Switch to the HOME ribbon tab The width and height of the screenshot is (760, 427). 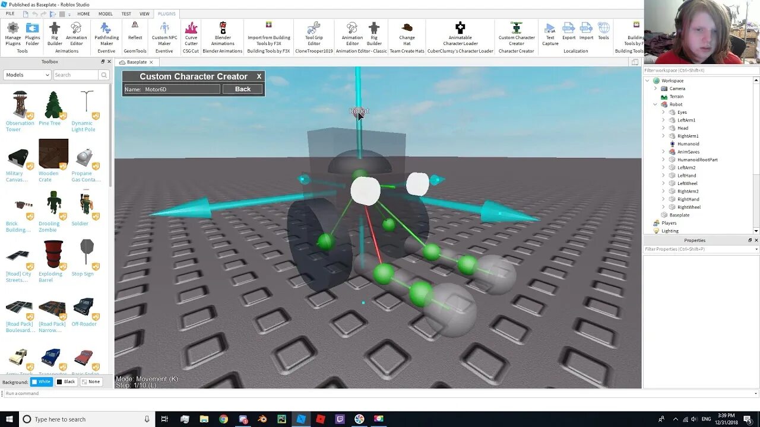click(84, 14)
